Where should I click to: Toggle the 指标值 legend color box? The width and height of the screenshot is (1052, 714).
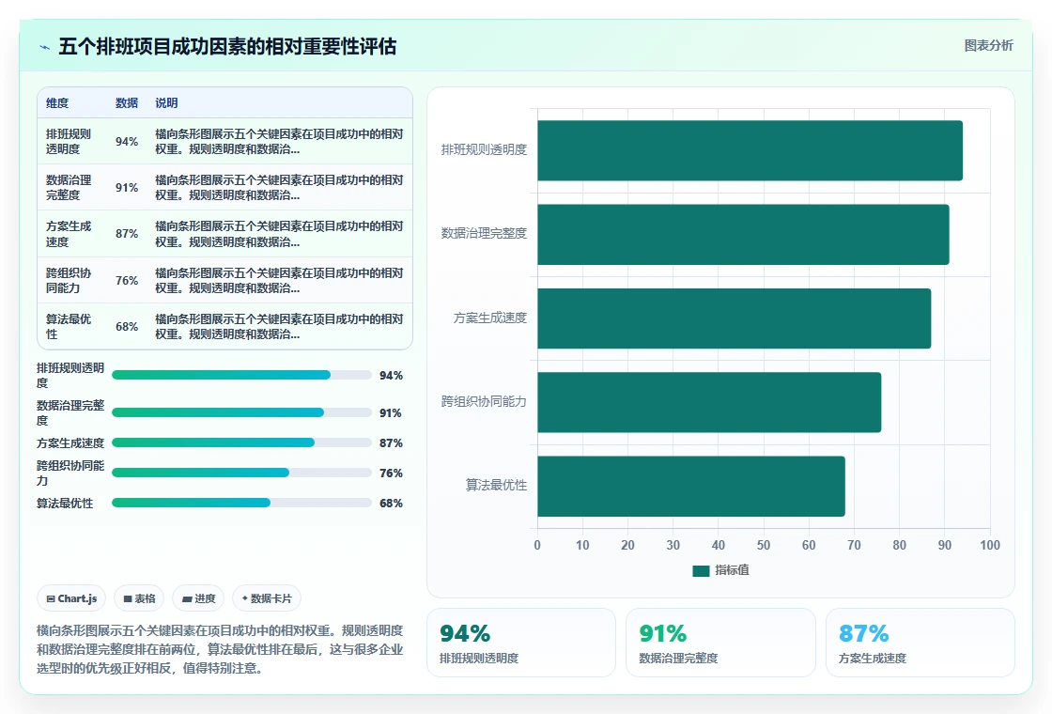(701, 570)
